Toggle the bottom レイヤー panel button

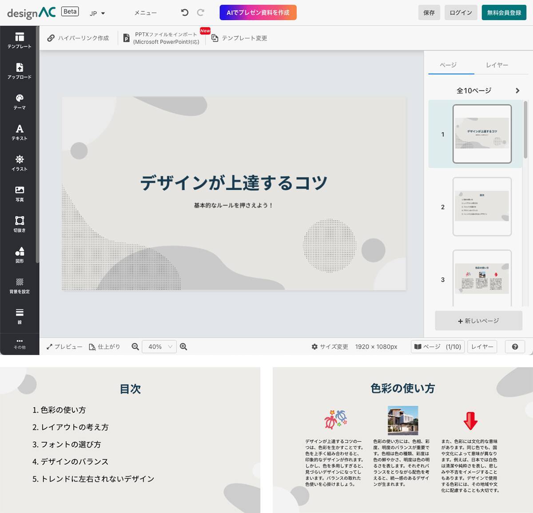(482, 346)
